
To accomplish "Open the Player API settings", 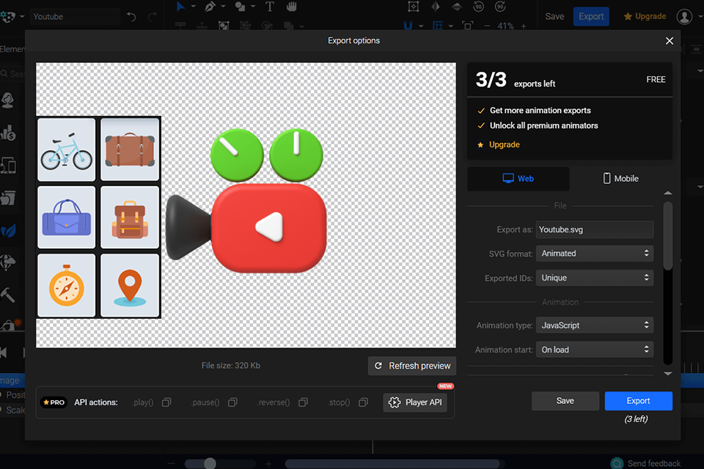I will tap(415, 402).
